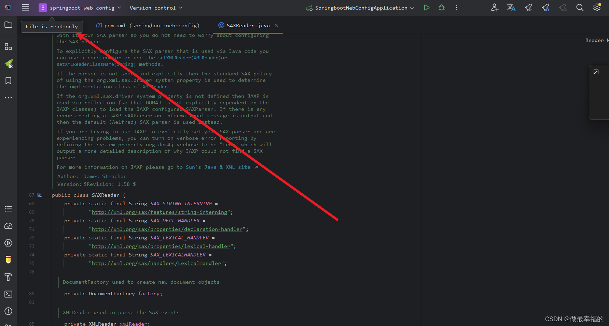Open the Problems tool window icon
Screen dimensions: 609x326
(x=8, y=311)
